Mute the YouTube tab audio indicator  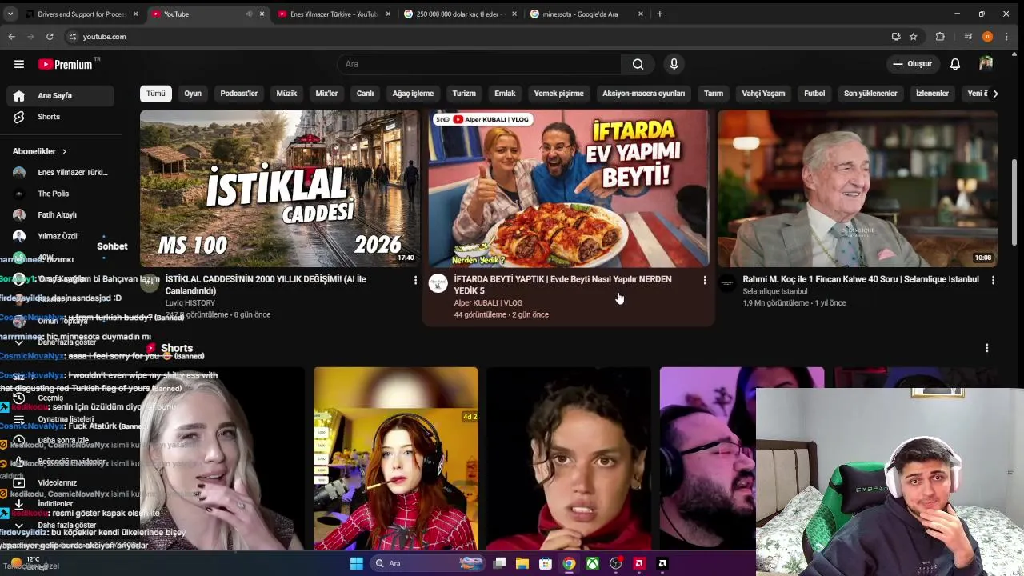(x=249, y=14)
